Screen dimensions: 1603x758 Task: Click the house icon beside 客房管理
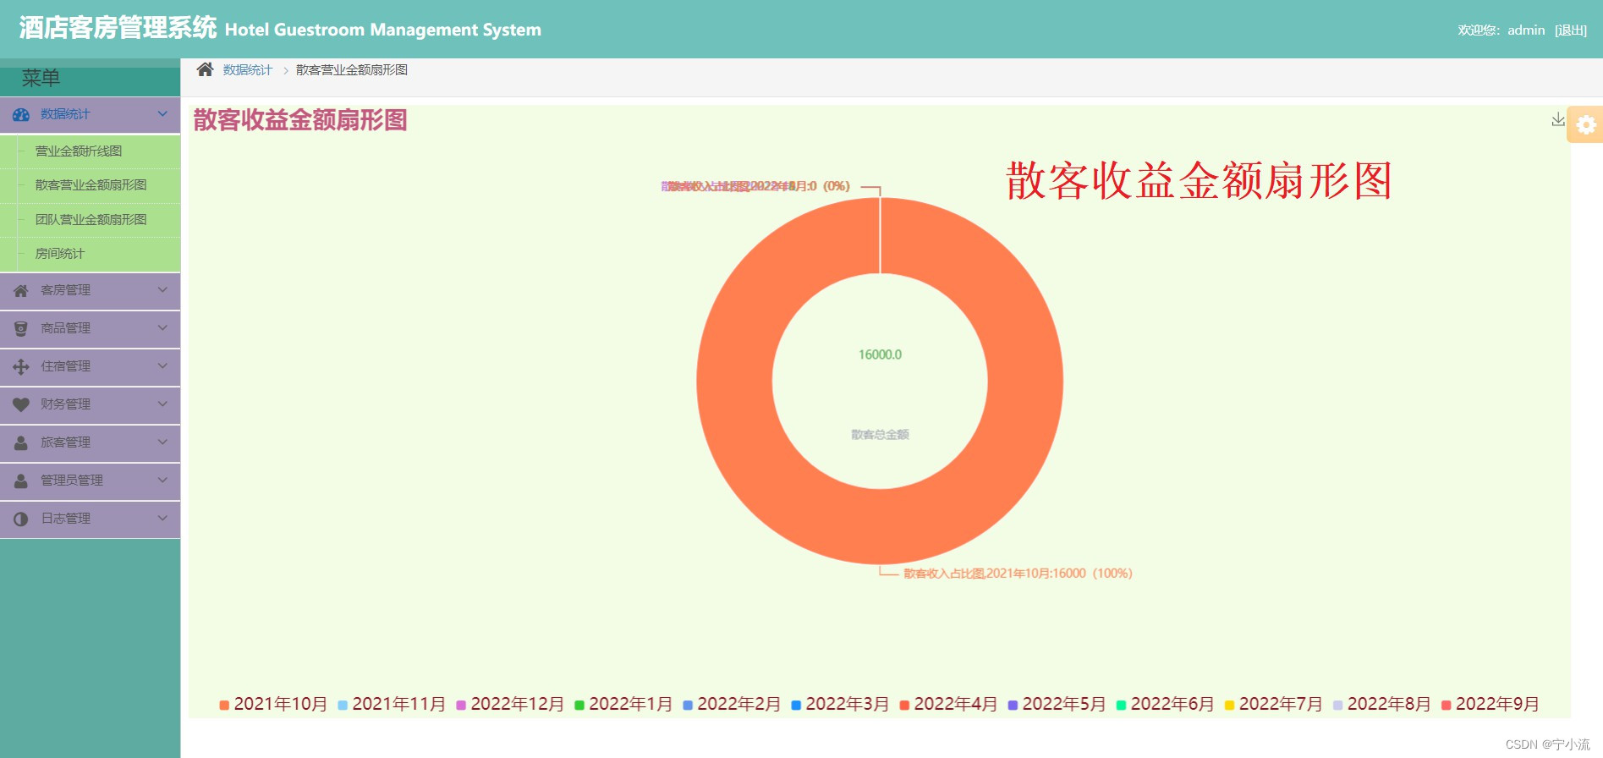[21, 290]
